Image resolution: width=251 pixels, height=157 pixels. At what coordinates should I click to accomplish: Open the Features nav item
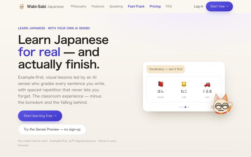pyautogui.click(x=98, y=6)
